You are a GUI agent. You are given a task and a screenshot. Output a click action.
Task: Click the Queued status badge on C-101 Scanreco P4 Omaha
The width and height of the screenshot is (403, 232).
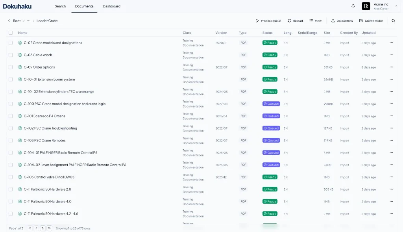coord(271,116)
